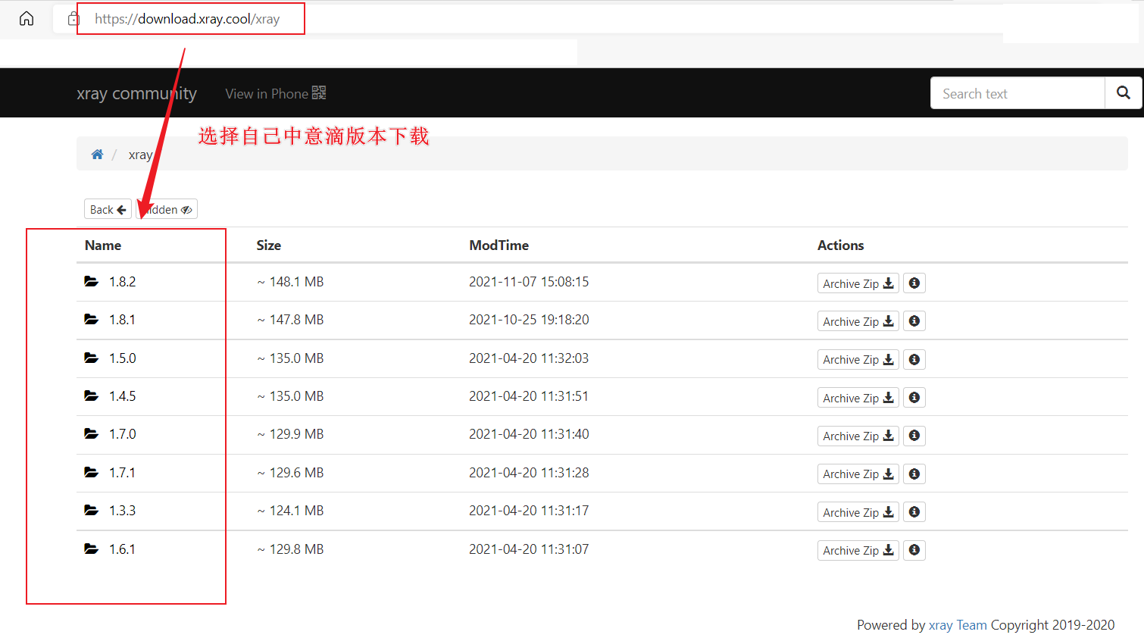
Task: Show info for folder 1.5.0
Action: tap(914, 359)
